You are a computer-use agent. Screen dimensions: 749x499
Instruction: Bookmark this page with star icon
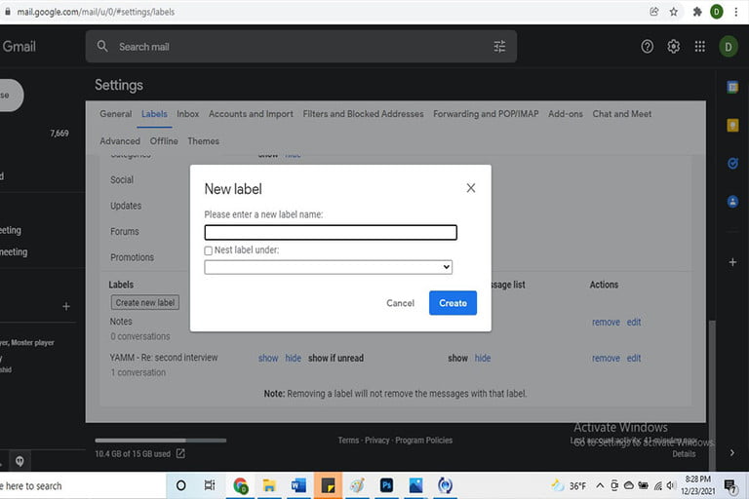coord(674,12)
